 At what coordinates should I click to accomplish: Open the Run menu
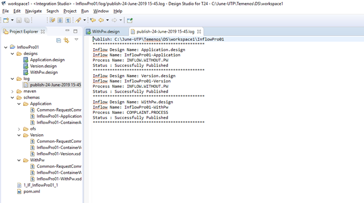(x=84, y=11)
